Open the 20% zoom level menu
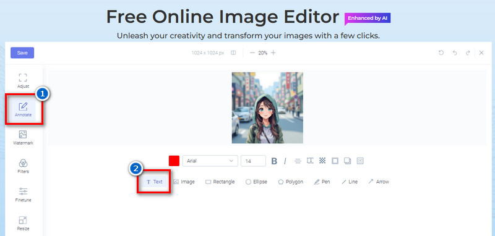Image resolution: width=495 pixels, height=236 pixels. tap(262, 53)
